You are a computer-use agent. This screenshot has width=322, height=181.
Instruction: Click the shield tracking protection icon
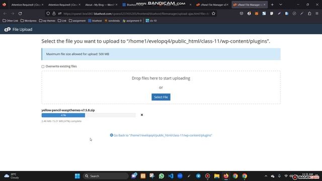coord(48,14)
